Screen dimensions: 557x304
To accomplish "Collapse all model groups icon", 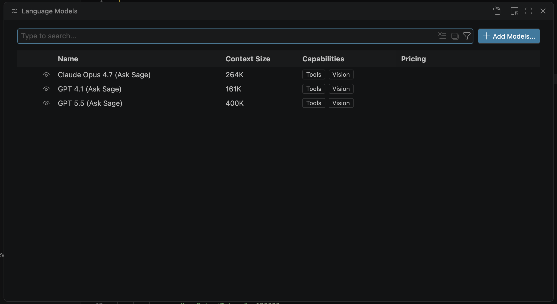I will (455, 36).
